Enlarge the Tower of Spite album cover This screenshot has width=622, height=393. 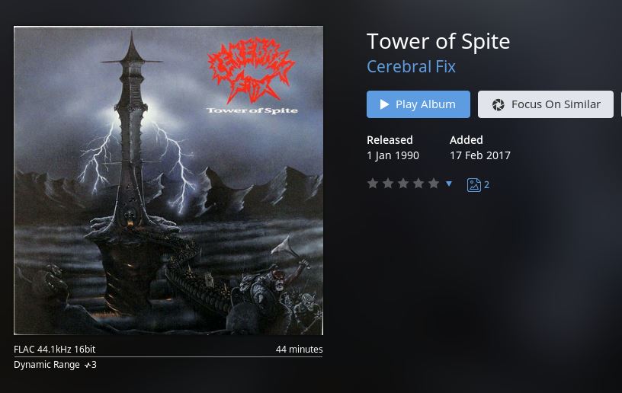point(168,181)
